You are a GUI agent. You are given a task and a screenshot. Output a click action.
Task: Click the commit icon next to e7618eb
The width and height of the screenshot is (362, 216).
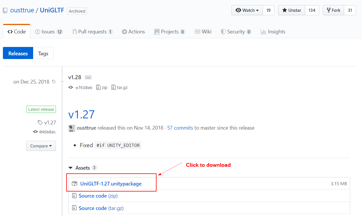[x=71, y=88]
